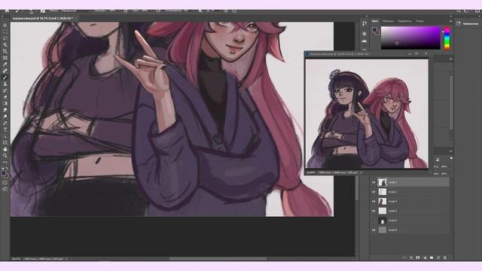Viewport: 482px width, 271px height.
Task: Open the Color panel flyout menu
Action: [450, 21]
